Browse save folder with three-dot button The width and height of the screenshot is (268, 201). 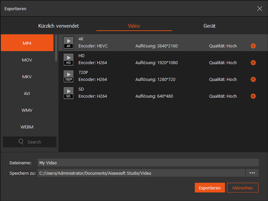(252, 173)
